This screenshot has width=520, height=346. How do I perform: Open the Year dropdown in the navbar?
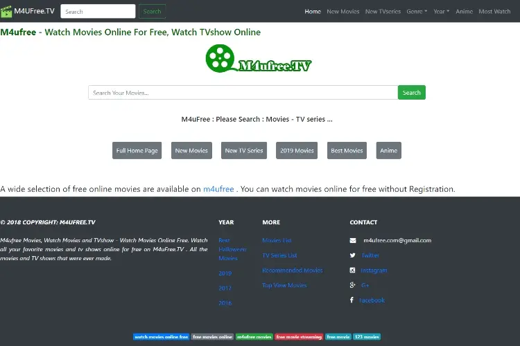click(442, 11)
